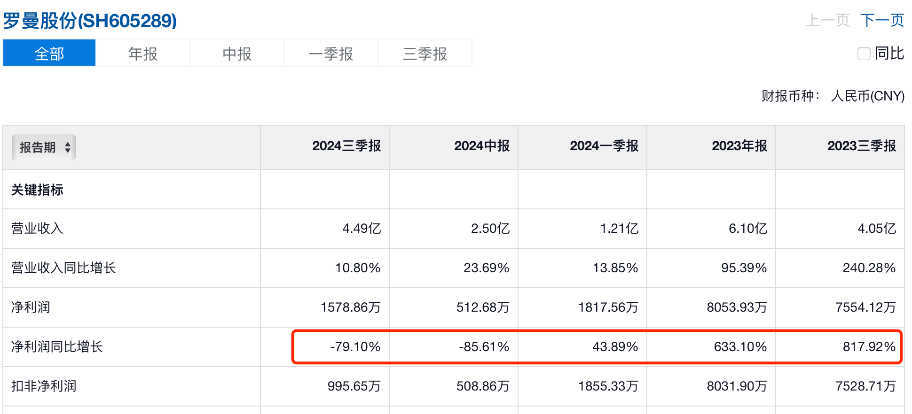Viewport: 912px width, 414px height.
Task: Click the 报告期 up-down sort arrows
Action: pyautogui.click(x=68, y=147)
